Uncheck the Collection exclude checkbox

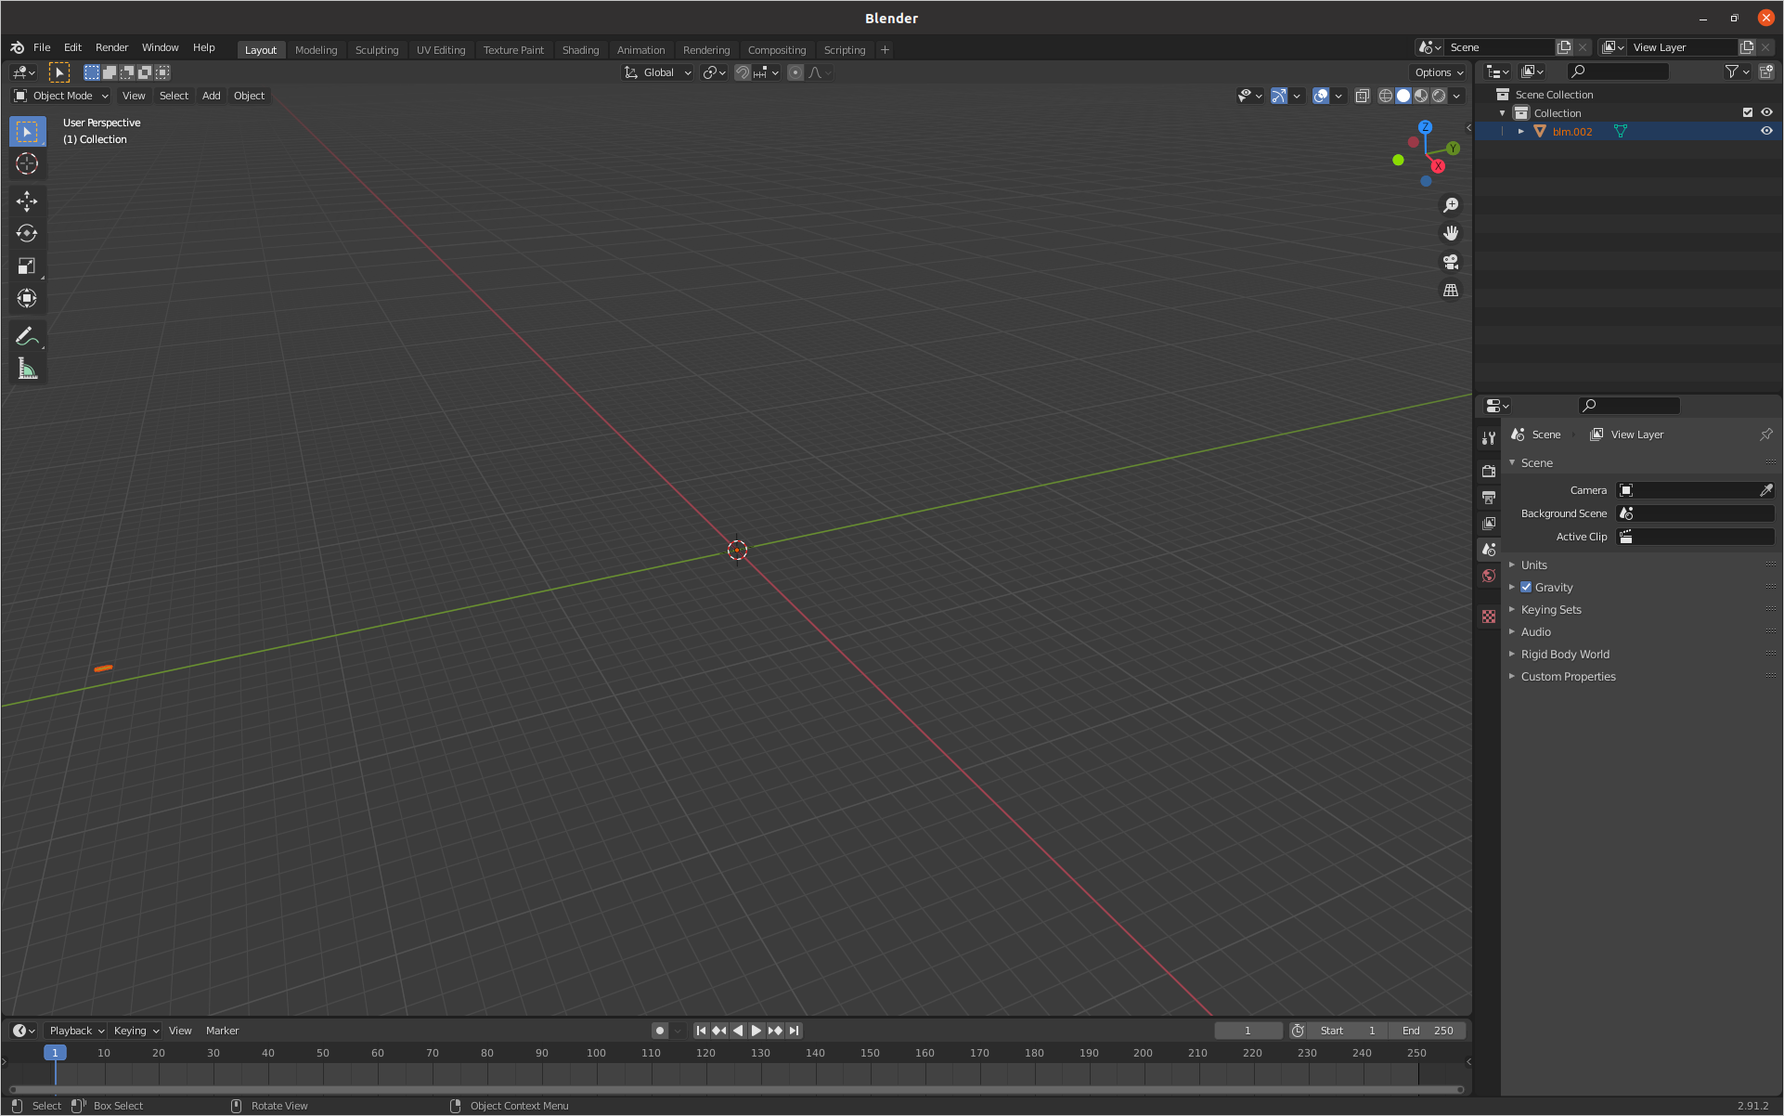pyautogui.click(x=1746, y=112)
